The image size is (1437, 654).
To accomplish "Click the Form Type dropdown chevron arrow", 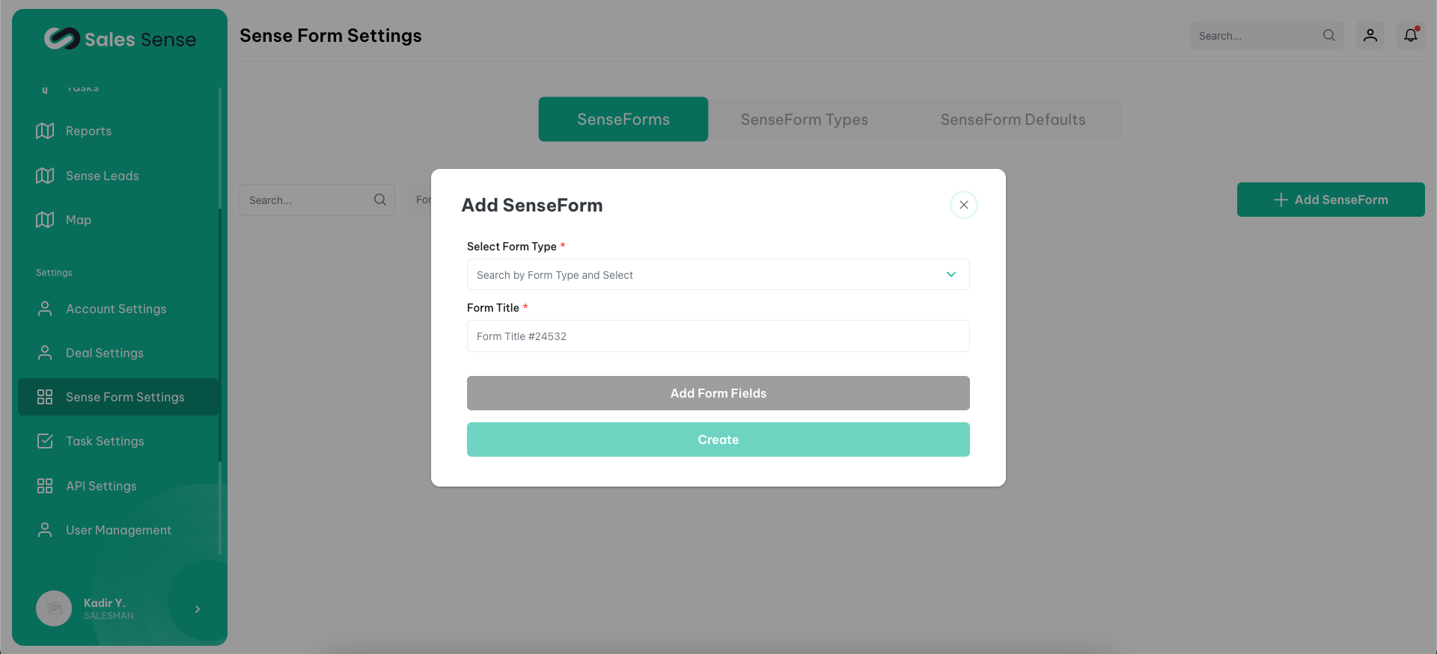I will (x=951, y=274).
